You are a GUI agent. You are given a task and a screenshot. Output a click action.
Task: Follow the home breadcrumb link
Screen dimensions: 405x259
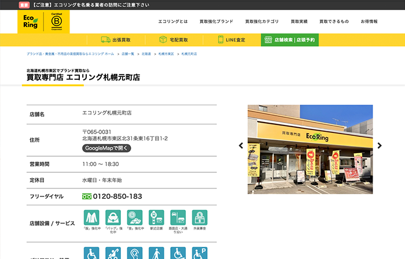point(70,54)
